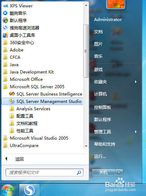Click the 关机 shutdown button

(104, 173)
